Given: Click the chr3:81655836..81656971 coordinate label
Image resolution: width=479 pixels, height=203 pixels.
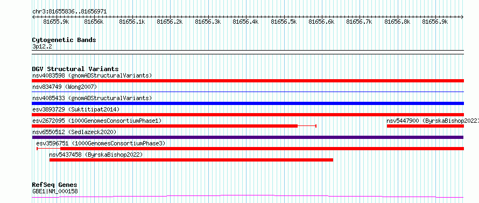Looking at the screenshot, I should click(x=69, y=11).
